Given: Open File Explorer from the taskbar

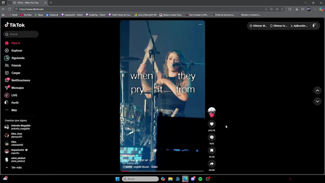Looking at the screenshot, I should click(x=170, y=179).
